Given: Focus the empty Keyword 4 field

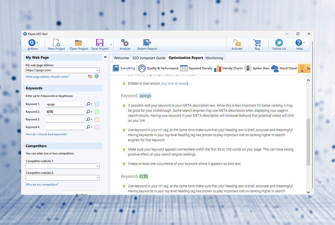Looking at the screenshot, I should click(65, 127).
